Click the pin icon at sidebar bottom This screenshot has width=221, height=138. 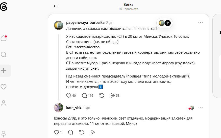(x=4, y=134)
